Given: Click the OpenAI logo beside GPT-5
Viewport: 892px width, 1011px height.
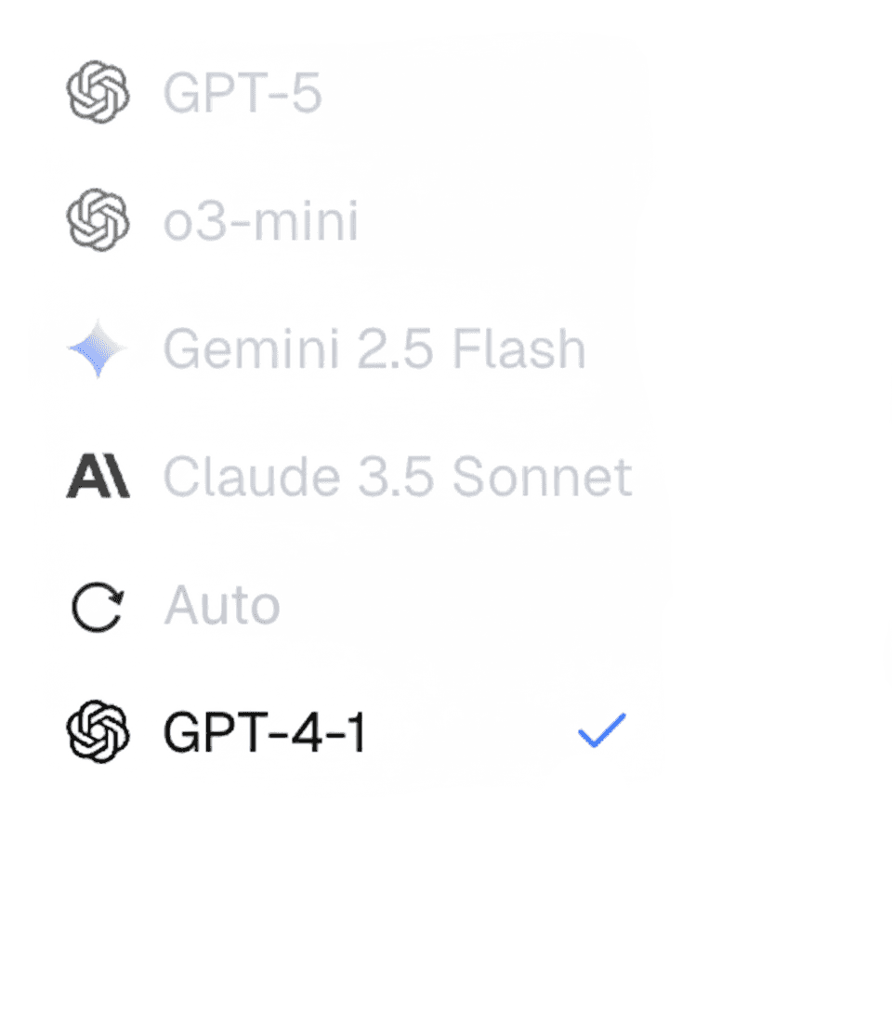Looking at the screenshot, I should tap(97, 92).
